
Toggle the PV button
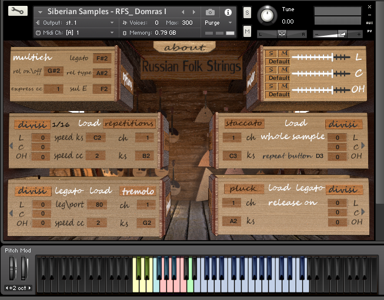pyautogui.click(x=369, y=31)
